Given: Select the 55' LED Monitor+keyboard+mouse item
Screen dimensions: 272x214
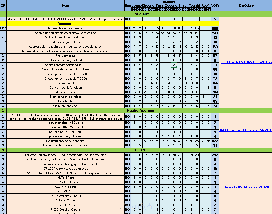Looking at the screenshot, I should pos(66,168).
